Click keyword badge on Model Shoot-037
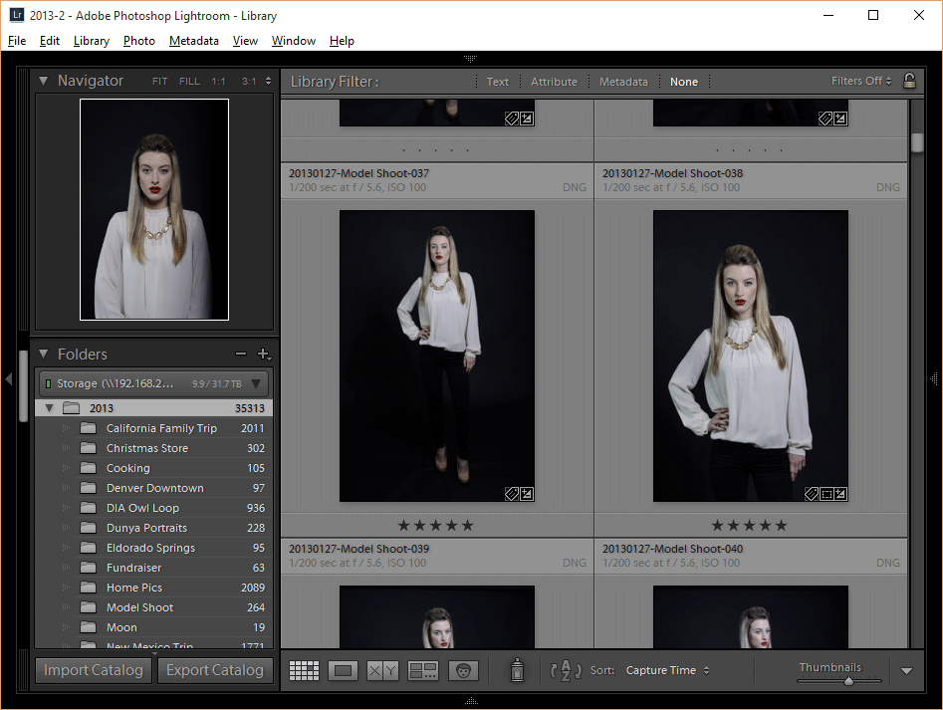 pos(511,494)
